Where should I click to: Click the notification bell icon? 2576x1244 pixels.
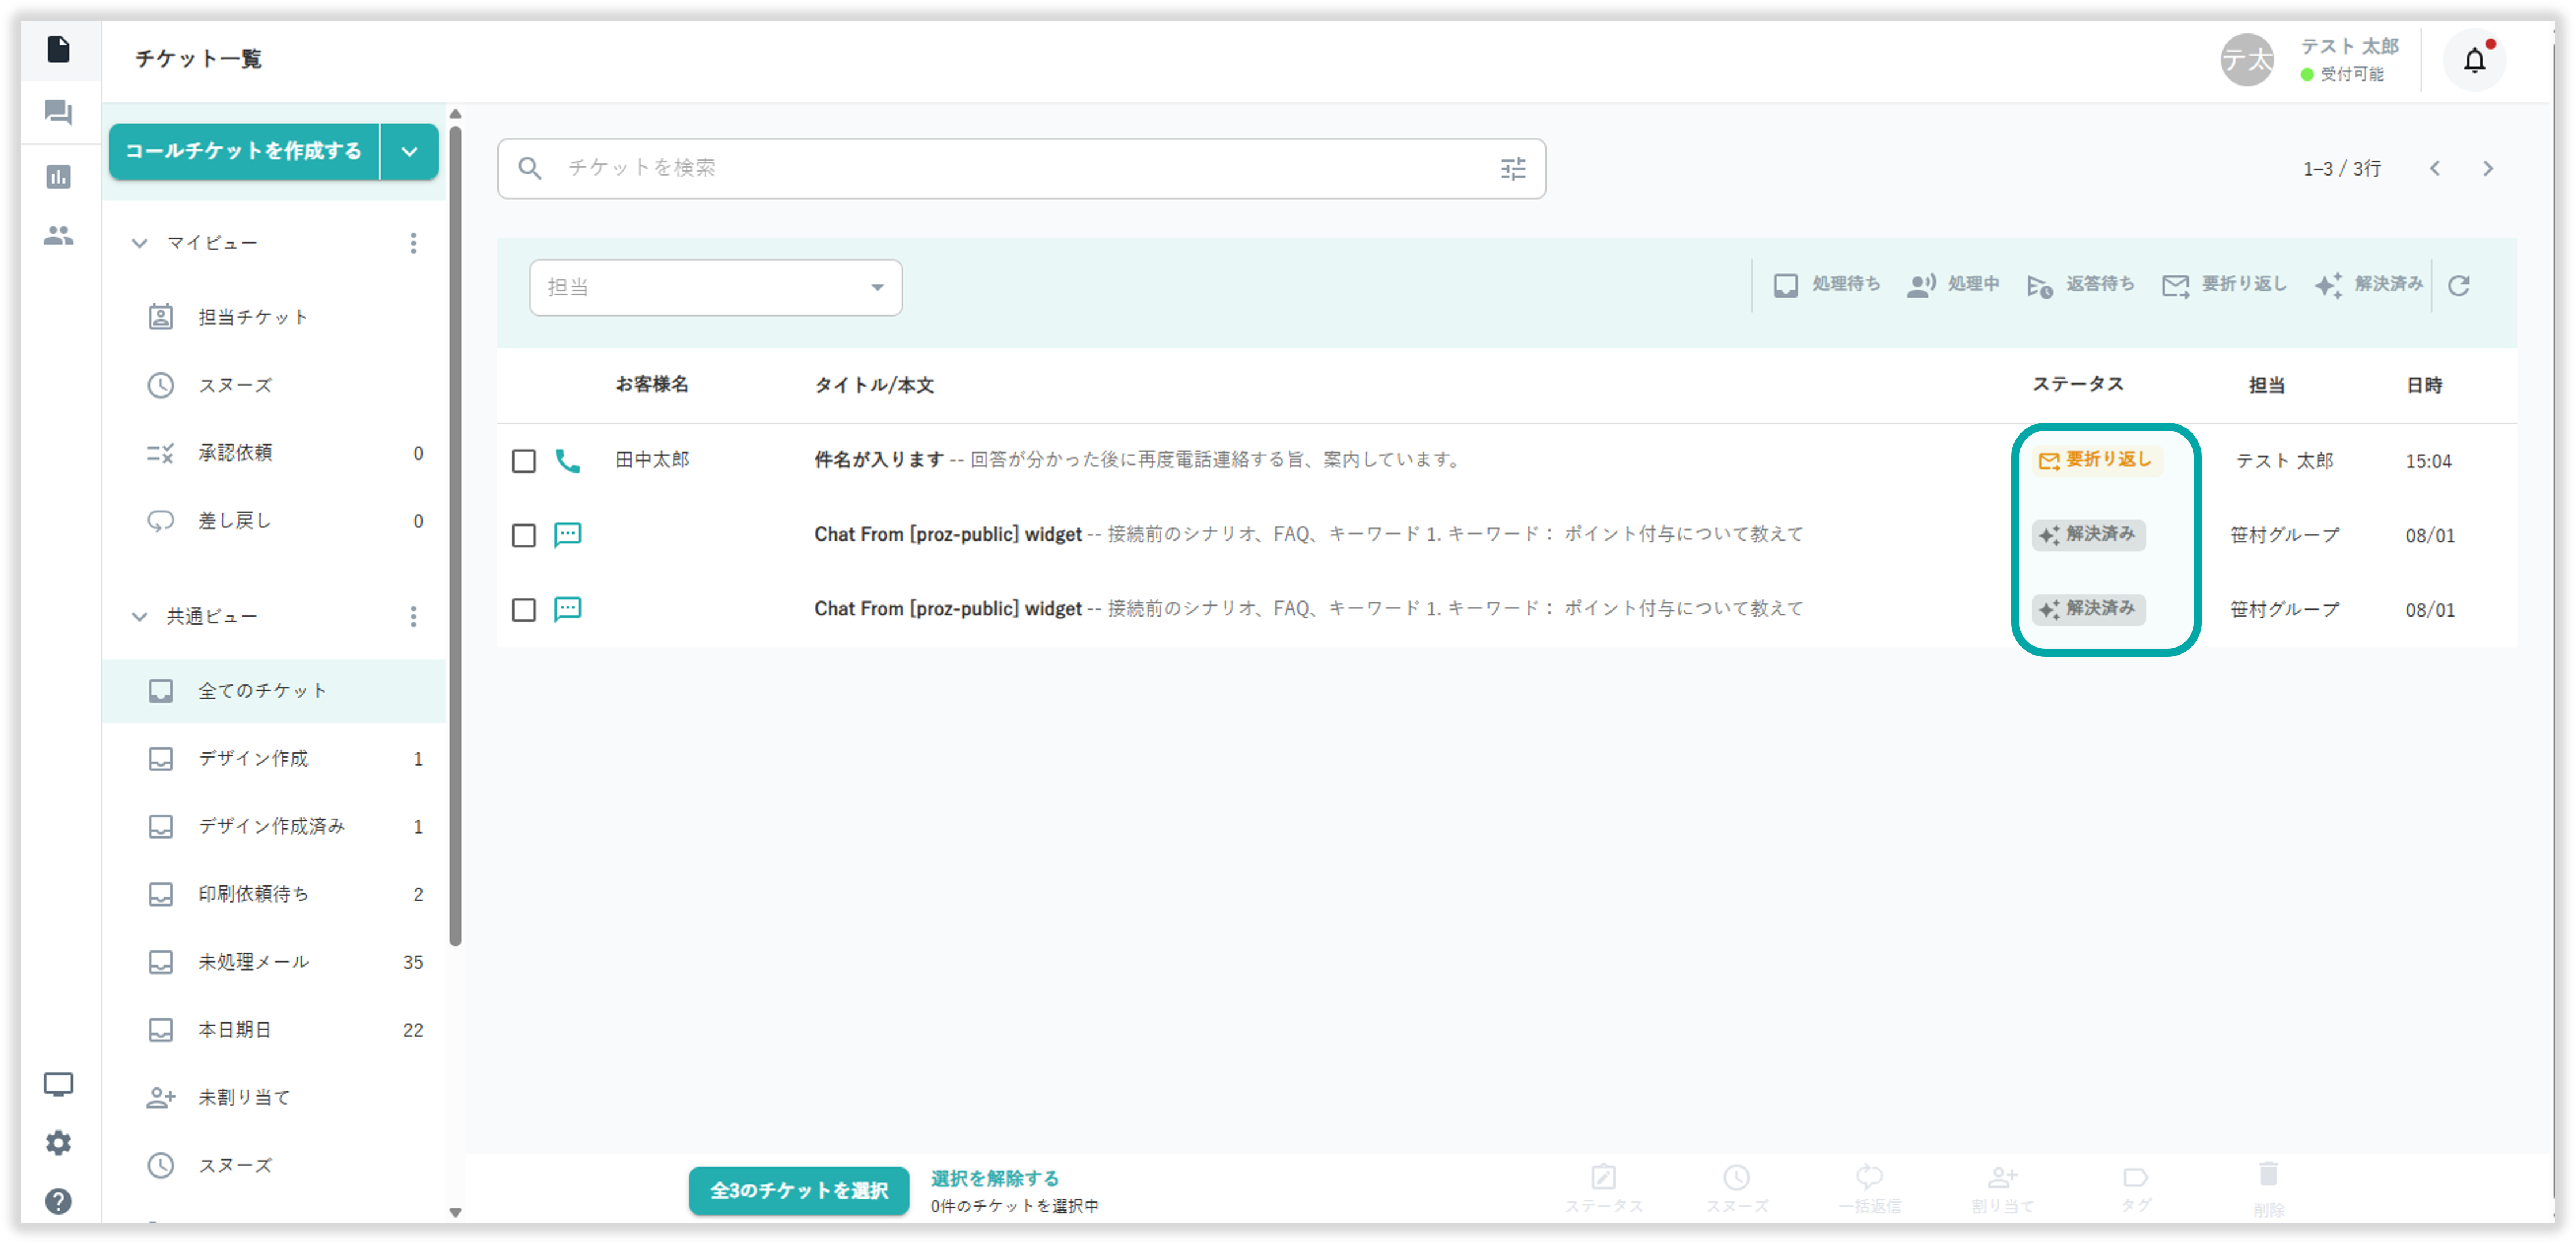2474,61
